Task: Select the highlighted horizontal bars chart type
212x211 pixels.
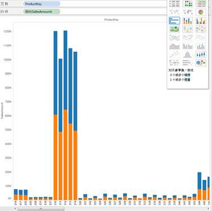Action: tap(174, 21)
